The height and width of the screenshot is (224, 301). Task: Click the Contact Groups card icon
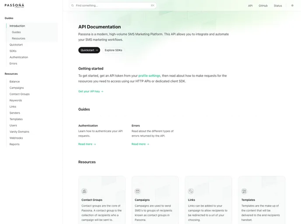pyautogui.click(x=84, y=191)
